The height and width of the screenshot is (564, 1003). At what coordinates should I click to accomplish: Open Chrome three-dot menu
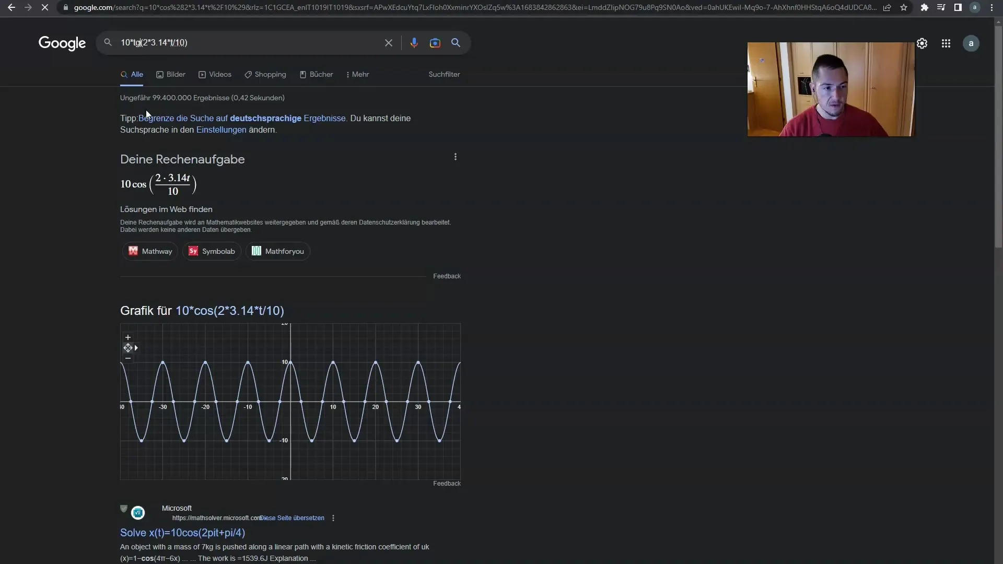[992, 7]
